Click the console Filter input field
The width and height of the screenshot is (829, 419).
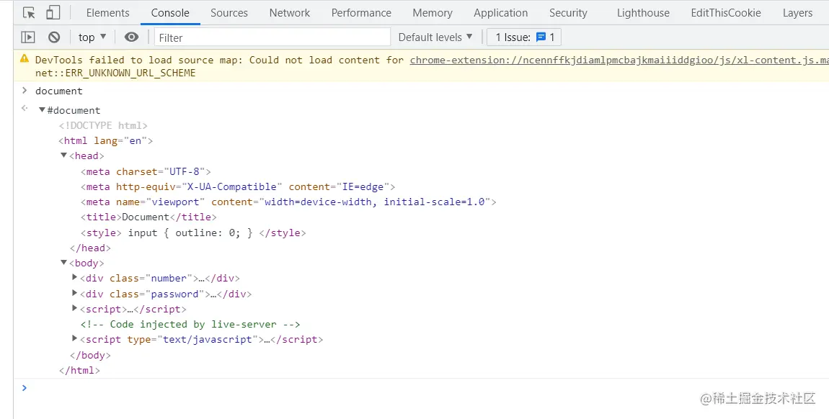click(272, 37)
